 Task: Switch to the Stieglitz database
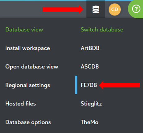pos(91,104)
